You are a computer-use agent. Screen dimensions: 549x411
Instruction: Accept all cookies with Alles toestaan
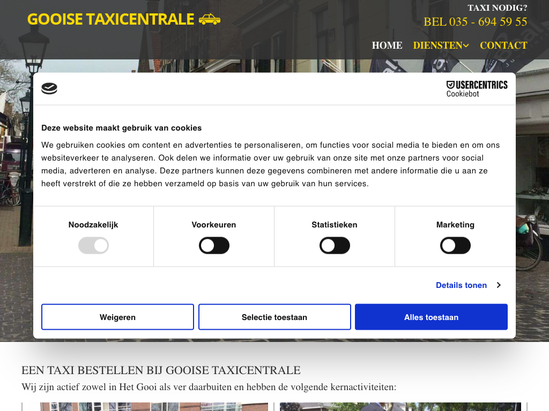point(431,317)
